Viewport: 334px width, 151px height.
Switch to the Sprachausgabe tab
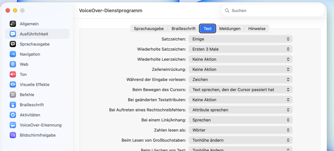click(x=149, y=29)
